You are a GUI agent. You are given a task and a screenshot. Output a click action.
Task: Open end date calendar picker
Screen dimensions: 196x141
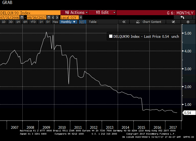(49, 17)
